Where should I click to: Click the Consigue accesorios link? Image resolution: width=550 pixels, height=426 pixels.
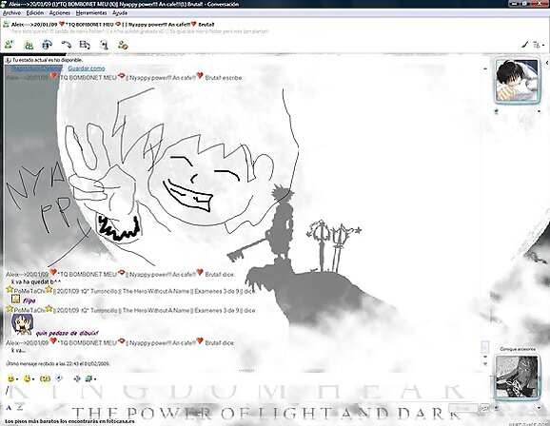click(x=518, y=349)
